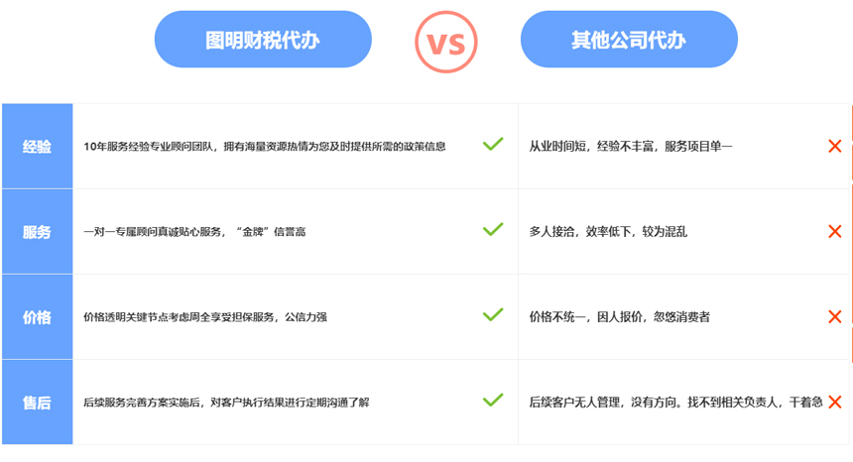Click text 多人接洽，效率低下
Image resolution: width=853 pixels, height=462 pixels.
[580, 232]
